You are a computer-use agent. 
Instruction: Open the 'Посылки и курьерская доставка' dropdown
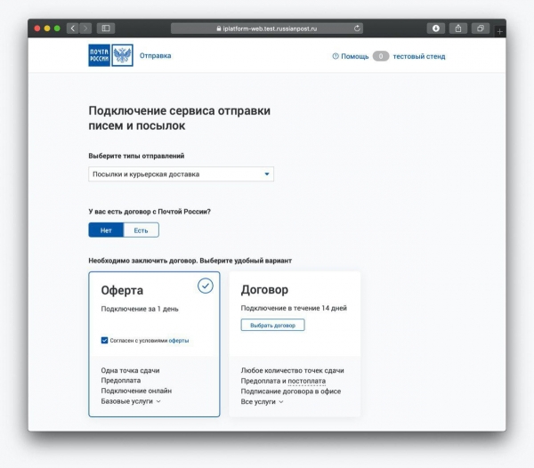coord(181,174)
